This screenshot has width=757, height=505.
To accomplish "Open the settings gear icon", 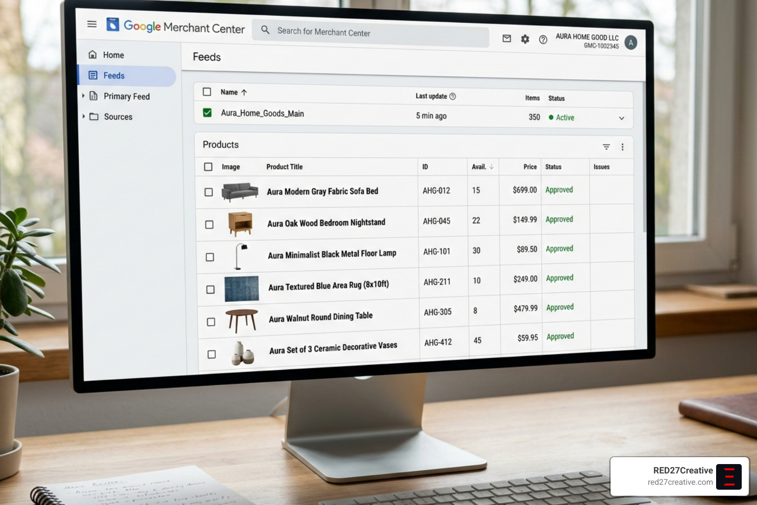I will 525,39.
